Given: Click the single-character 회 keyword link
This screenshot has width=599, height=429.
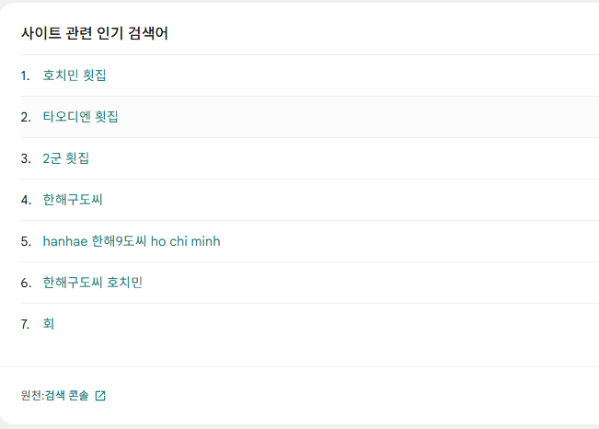Looking at the screenshot, I should (x=49, y=324).
